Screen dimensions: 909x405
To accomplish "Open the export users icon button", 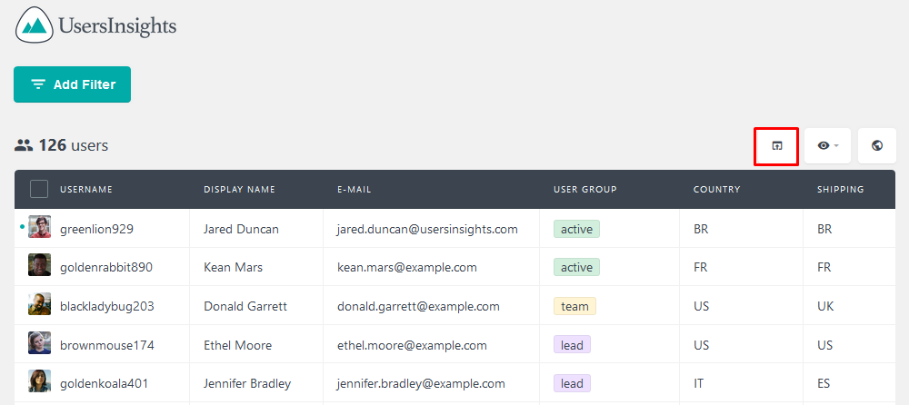I will click(x=777, y=146).
